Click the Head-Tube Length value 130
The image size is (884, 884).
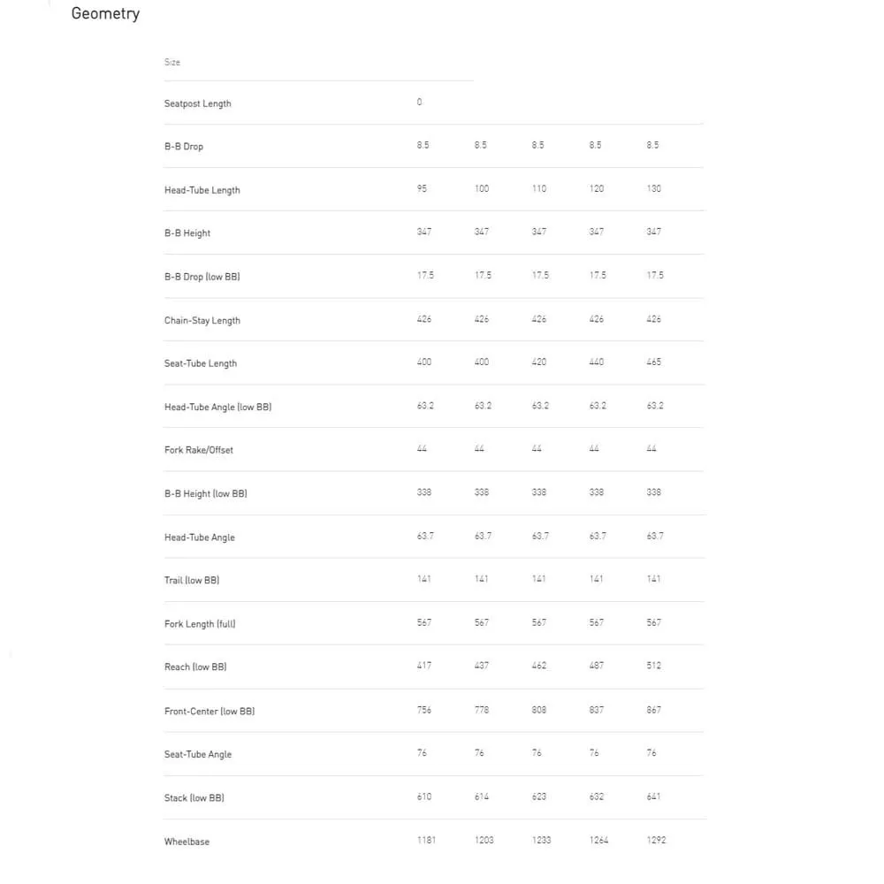pos(653,188)
